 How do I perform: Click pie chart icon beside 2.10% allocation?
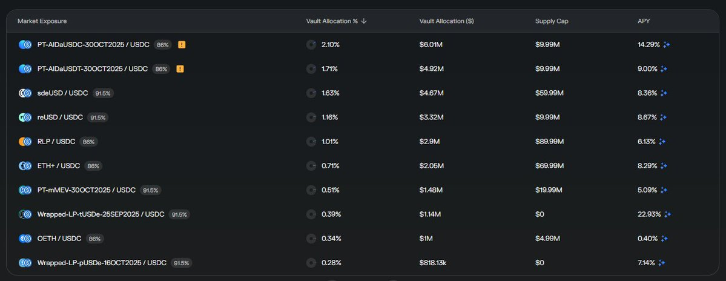311,44
